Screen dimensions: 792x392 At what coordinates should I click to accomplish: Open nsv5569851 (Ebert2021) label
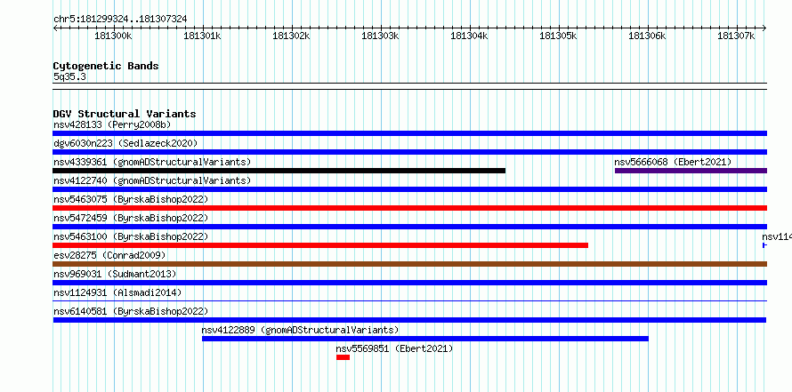tap(394, 348)
